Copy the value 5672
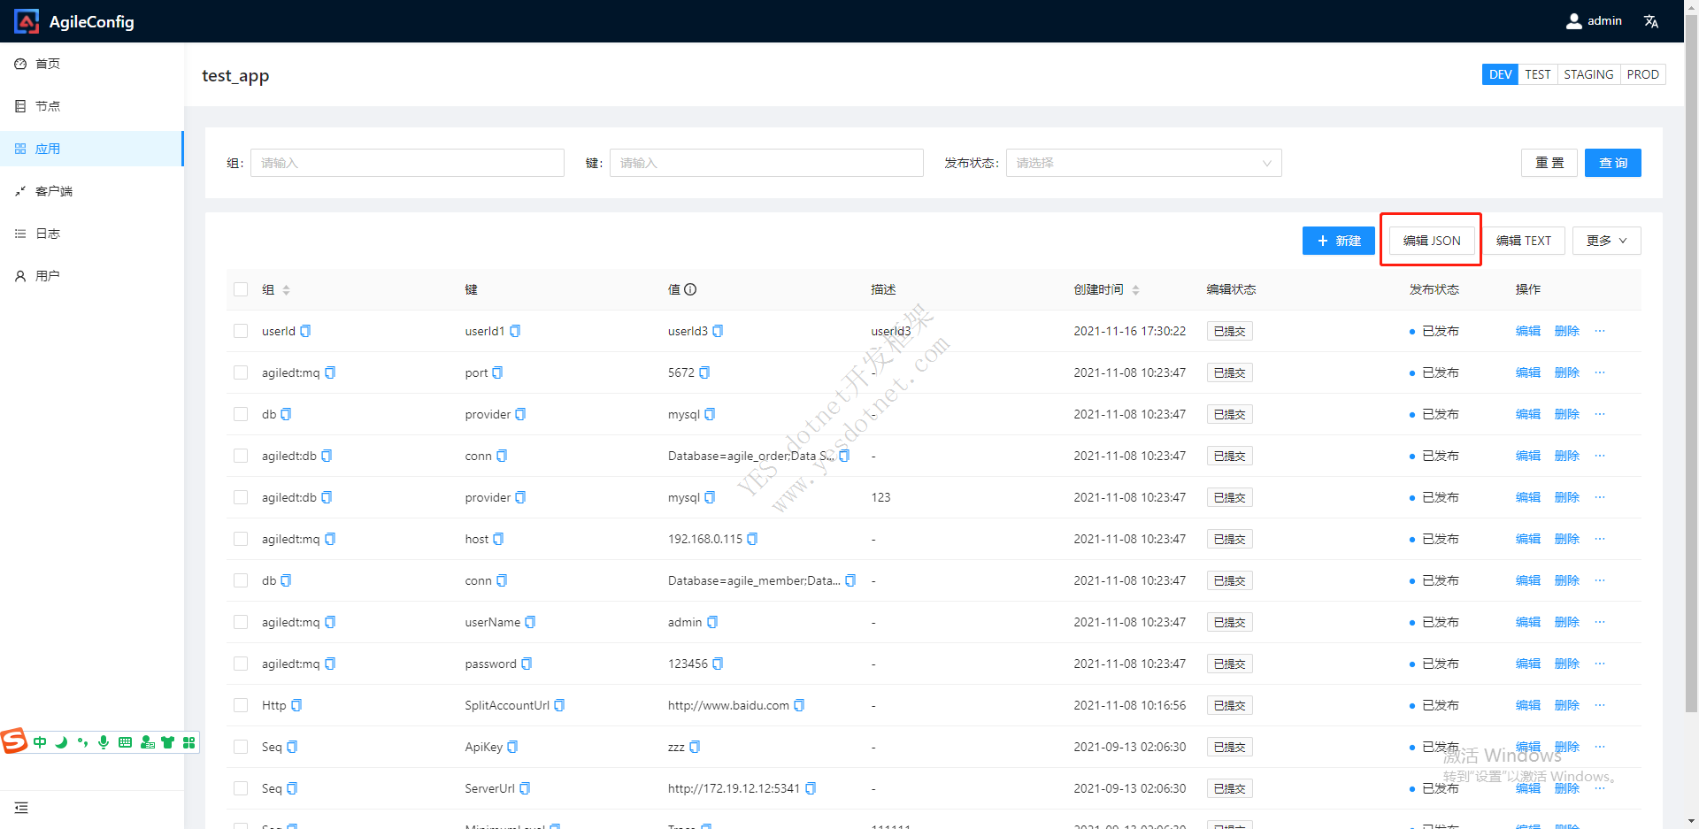1699x829 pixels. click(704, 372)
